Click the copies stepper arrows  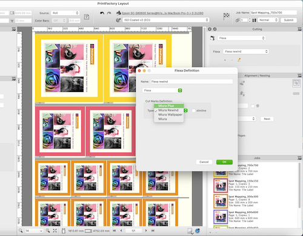[250, 20]
